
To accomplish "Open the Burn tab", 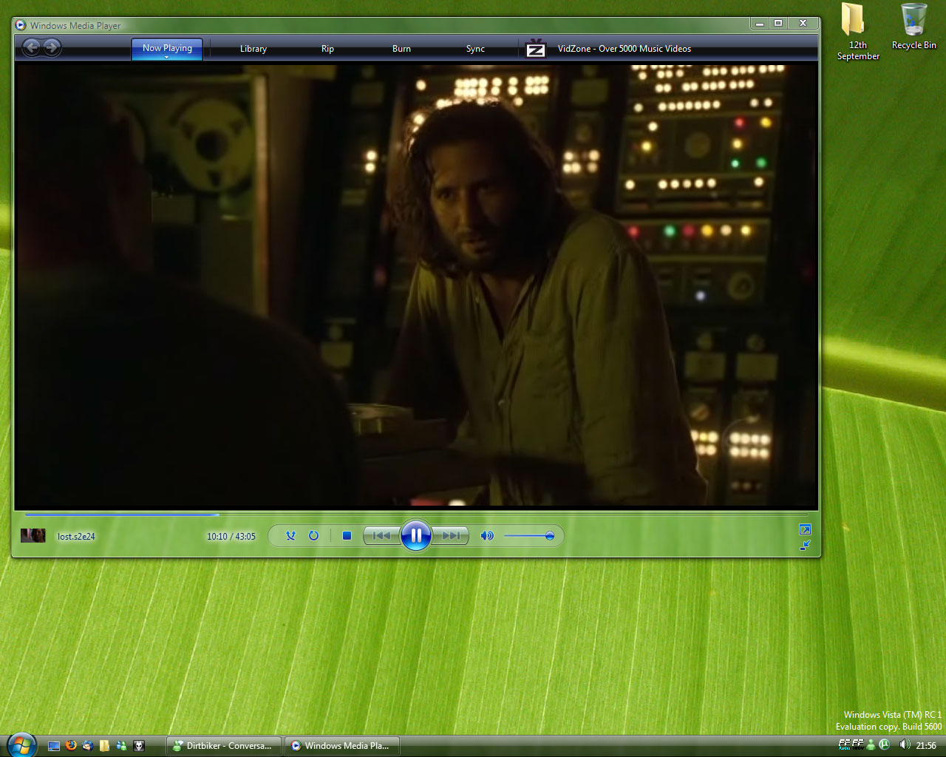I will click(401, 49).
